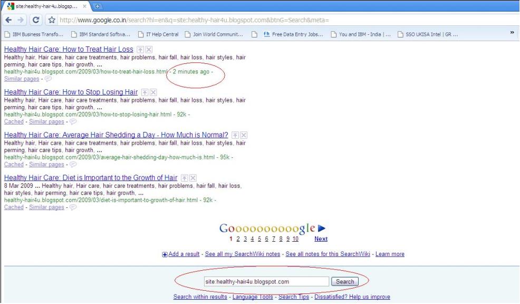The width and height of the screenshot is (520, 304).
Task: Comment on Average Hair Shedding result
Action: (73, 165)
